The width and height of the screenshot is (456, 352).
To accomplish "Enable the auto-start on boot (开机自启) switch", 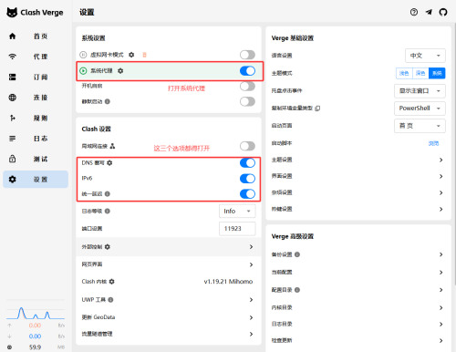I will coord(247,86).
